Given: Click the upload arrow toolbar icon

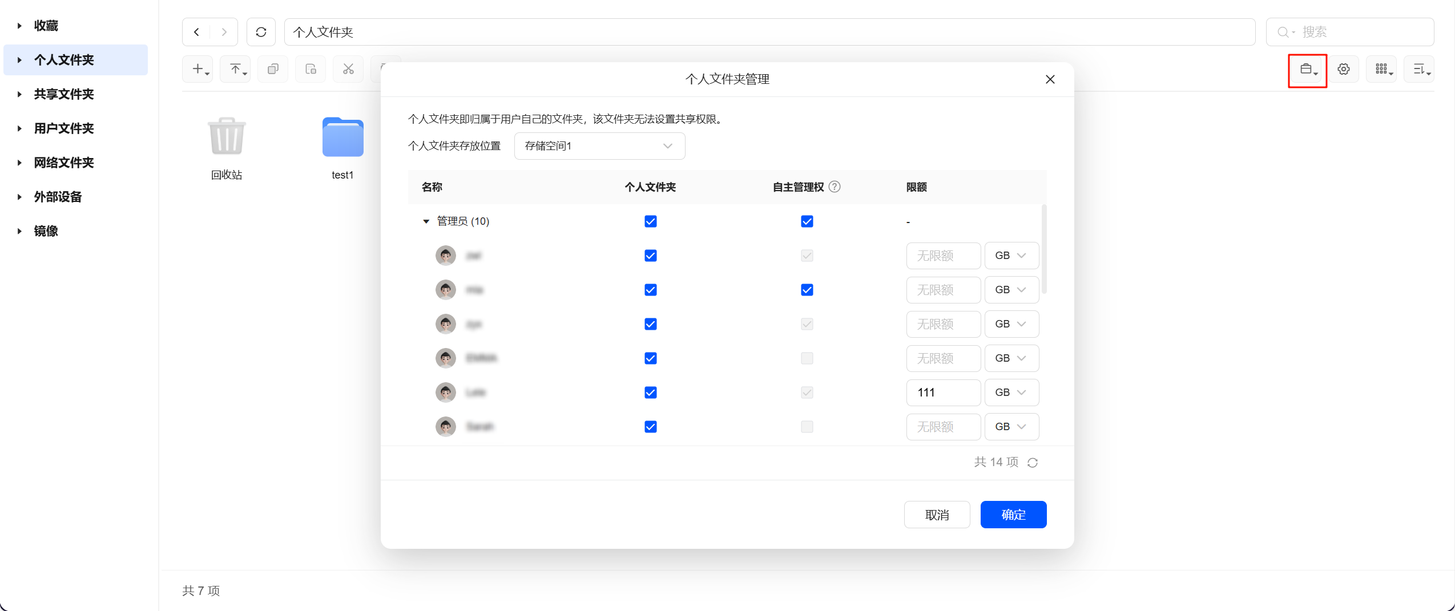Looking at the screenshot, I should click(x=235, y=69).
